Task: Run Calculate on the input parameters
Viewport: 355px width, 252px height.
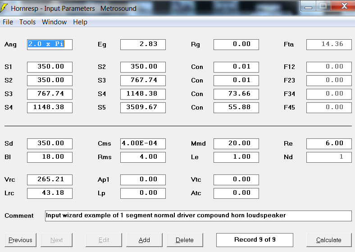Action: [329, 240]
